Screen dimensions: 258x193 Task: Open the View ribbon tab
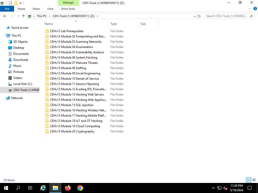click(50, 9)
